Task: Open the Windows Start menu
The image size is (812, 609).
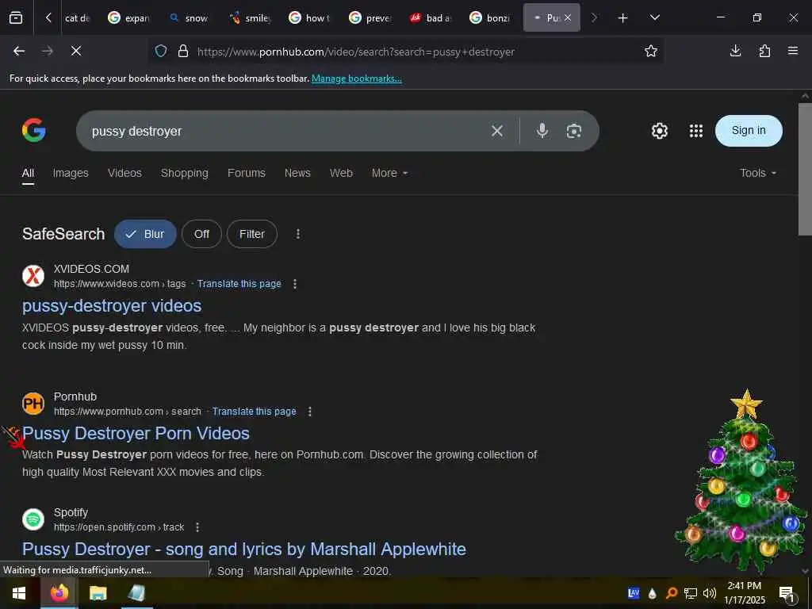Action: (19, 593)
